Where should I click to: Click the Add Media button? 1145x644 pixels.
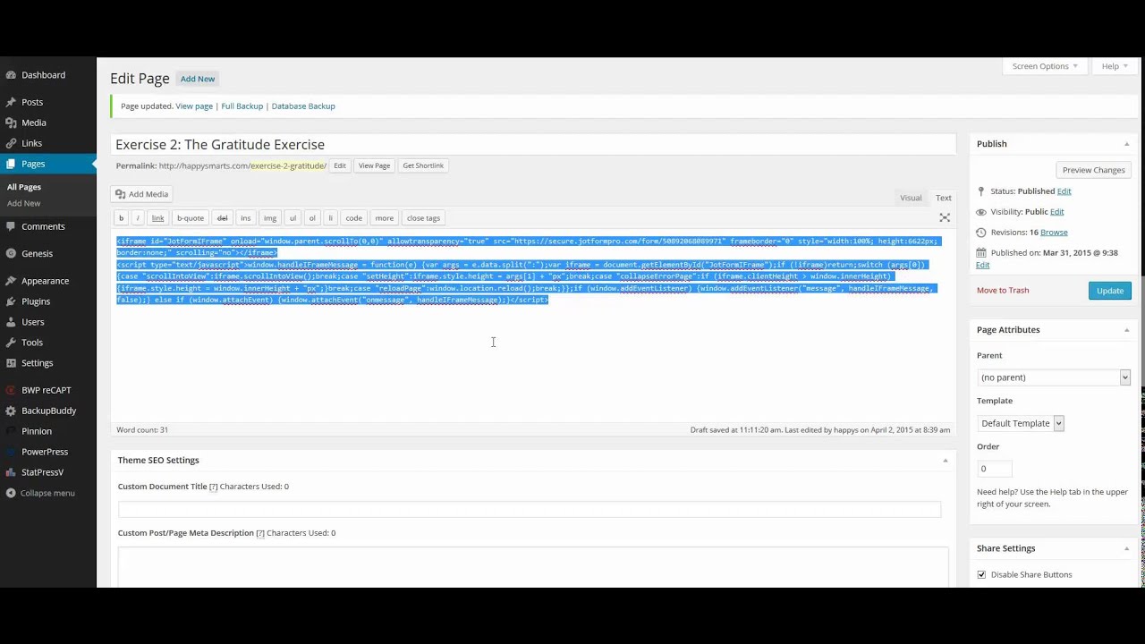pyautogui.click(x=141, y=194)
